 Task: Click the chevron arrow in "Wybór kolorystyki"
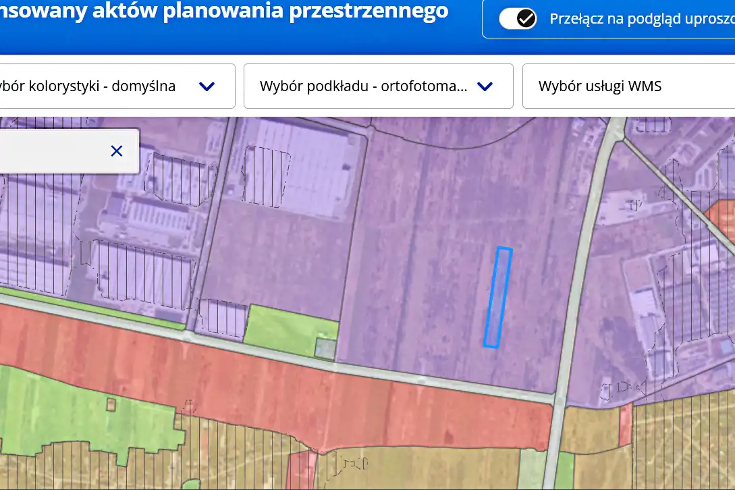pos(207,86)
